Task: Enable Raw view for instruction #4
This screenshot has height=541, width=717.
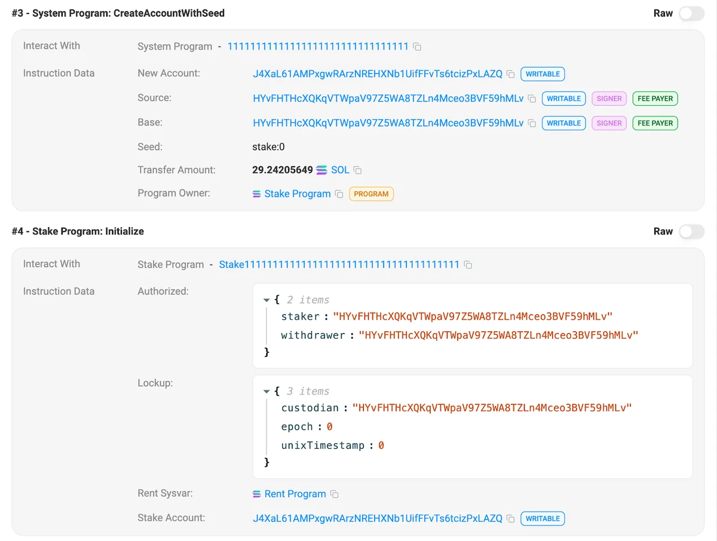Action: pos(691,231)
